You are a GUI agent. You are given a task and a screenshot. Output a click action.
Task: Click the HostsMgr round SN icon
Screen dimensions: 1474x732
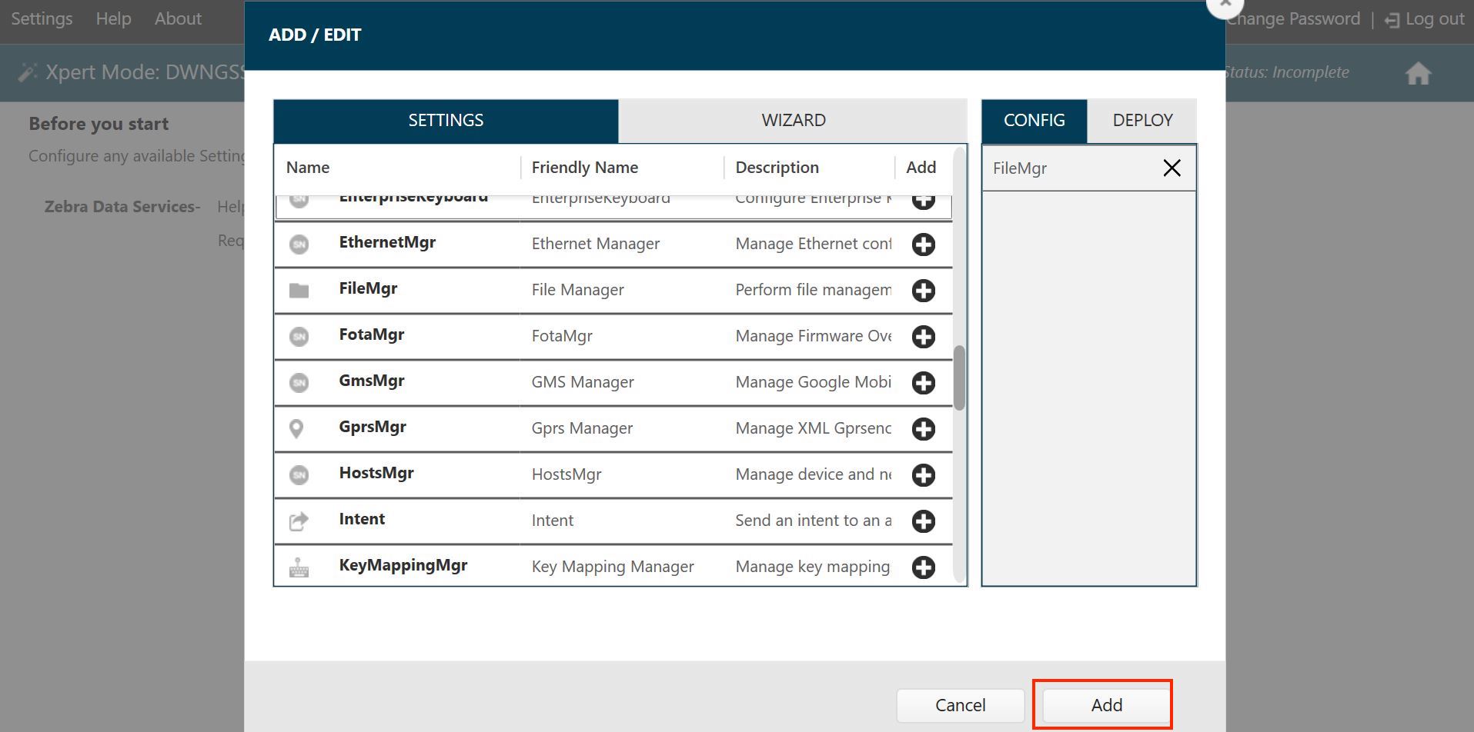coord(299,475)
